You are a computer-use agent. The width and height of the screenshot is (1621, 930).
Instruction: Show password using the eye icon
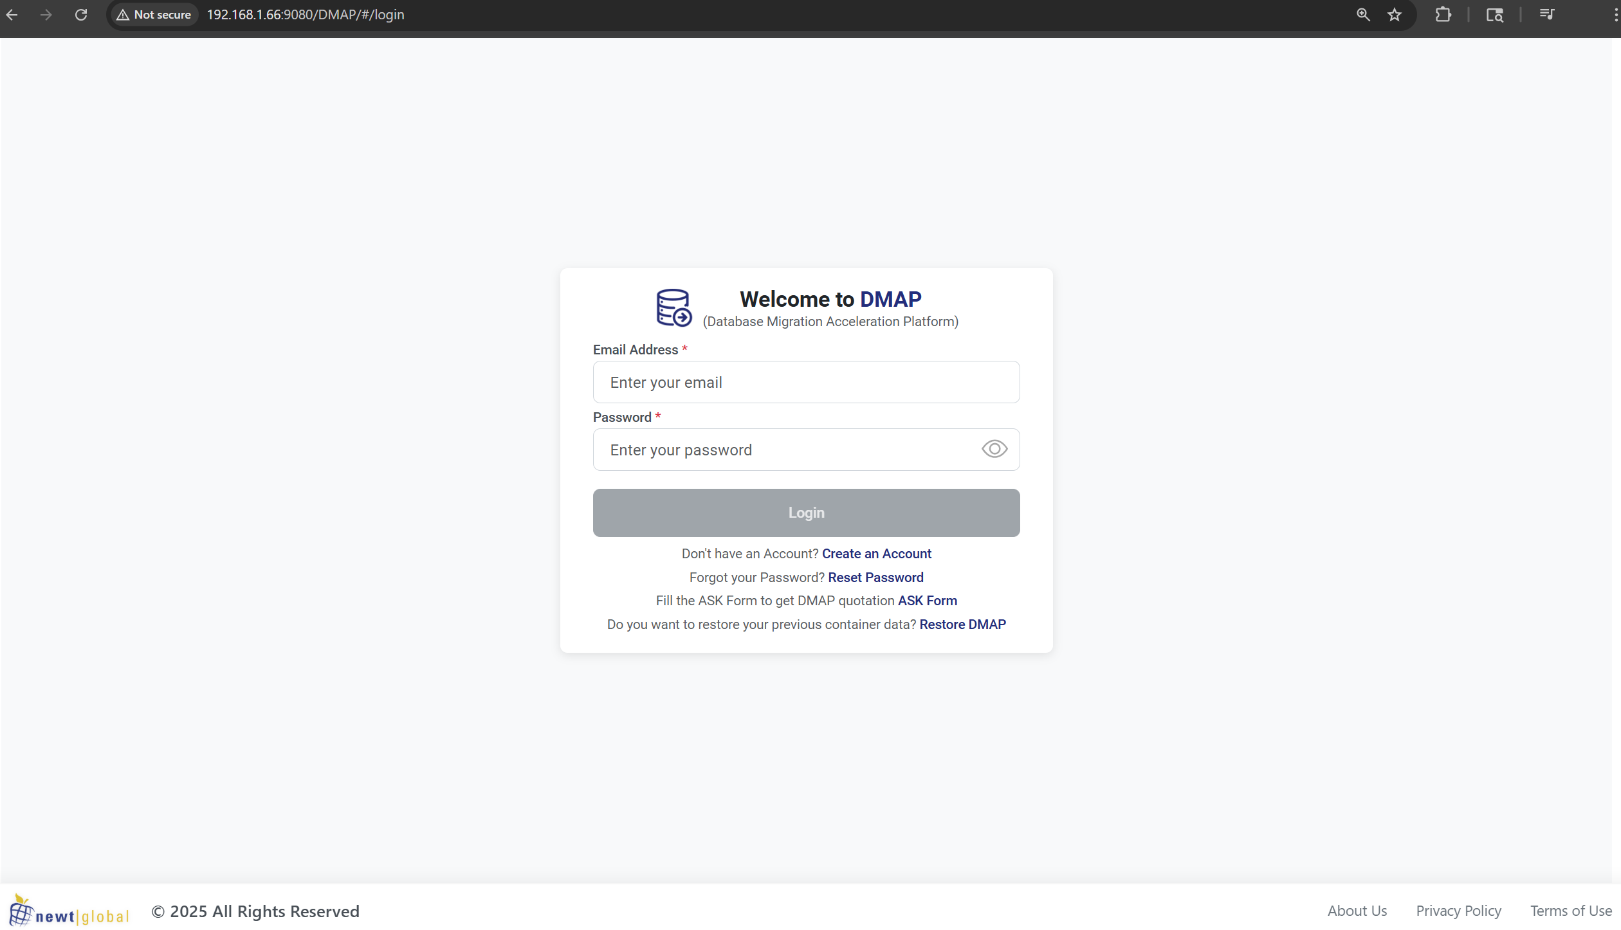click(x=994, y=449)
